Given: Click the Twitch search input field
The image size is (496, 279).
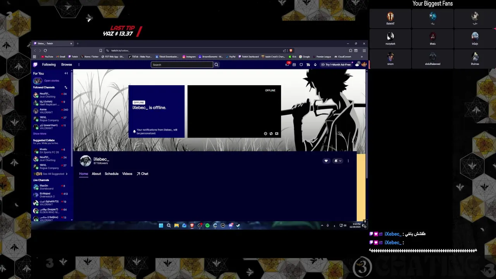Looking at the screenshot, I should click(x=182, y=65).
